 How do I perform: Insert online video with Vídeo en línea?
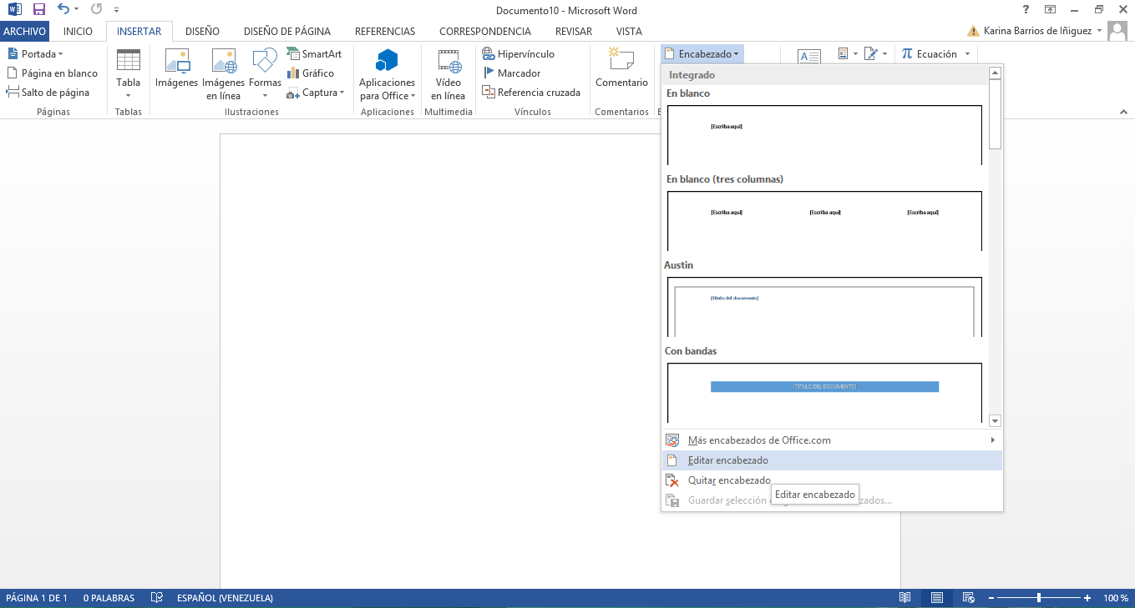[x=448, y=74]
